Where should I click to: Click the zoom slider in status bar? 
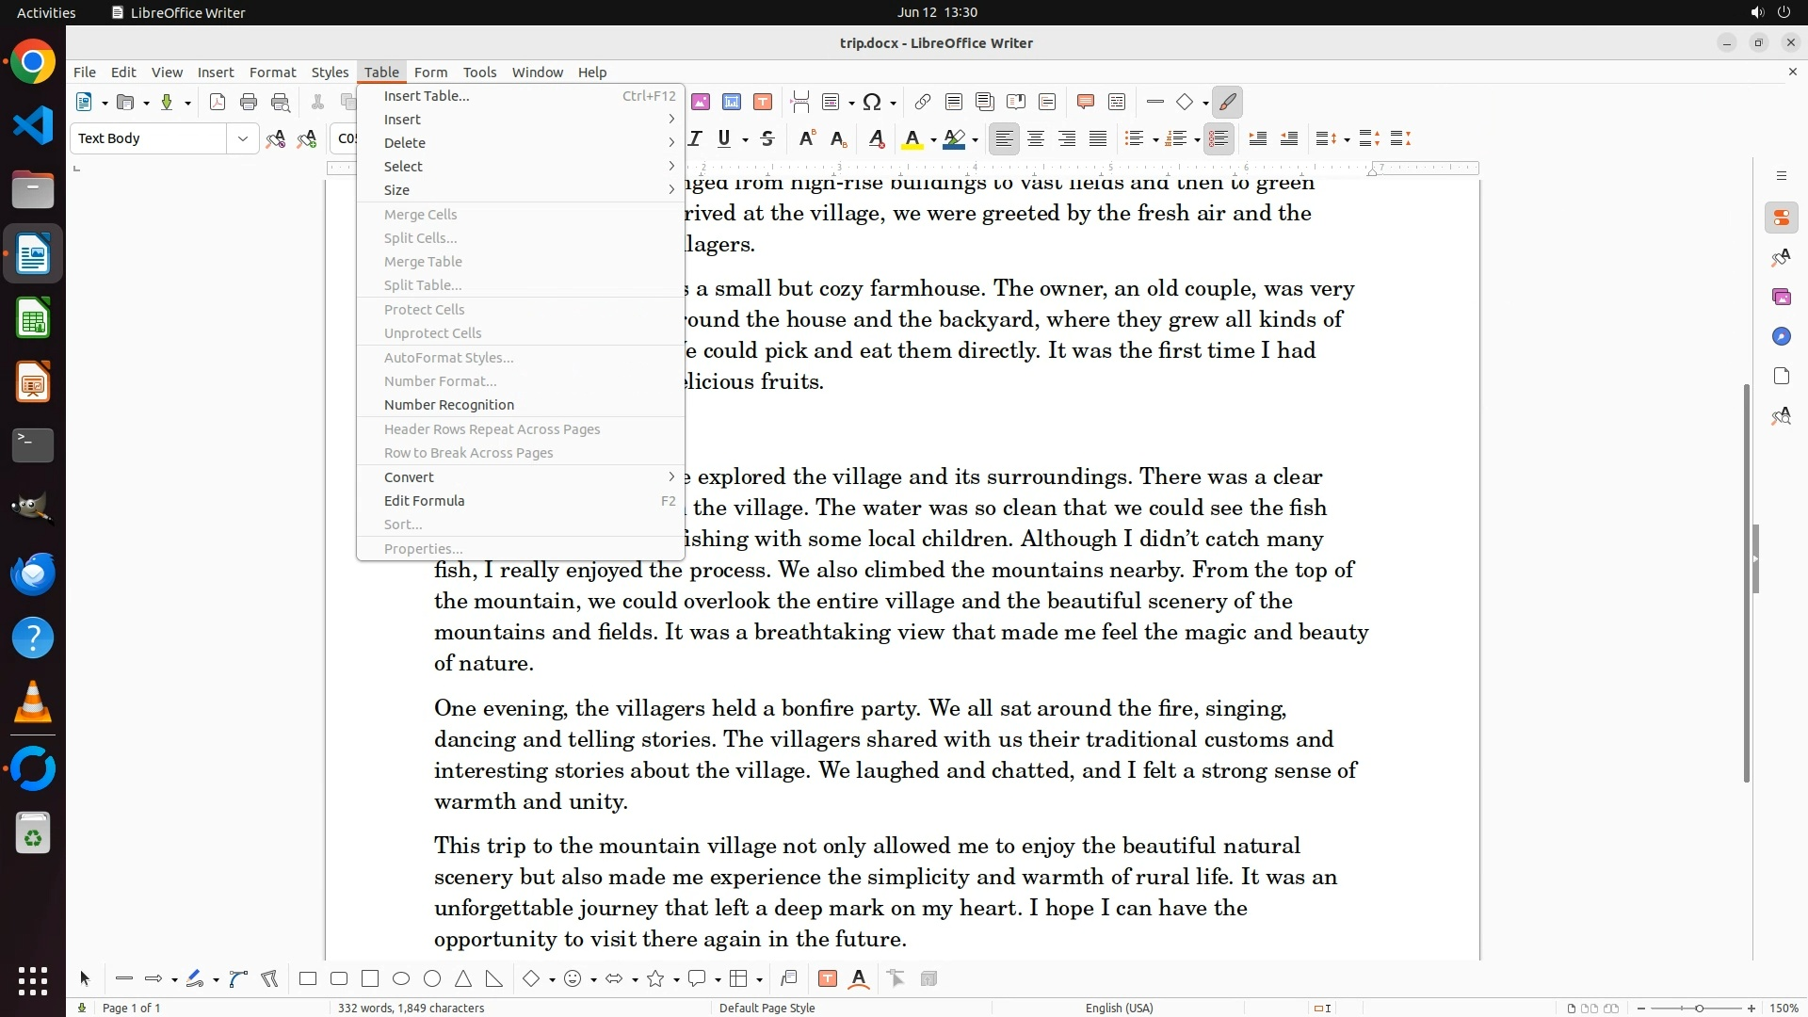(x=1698, y=1008)
